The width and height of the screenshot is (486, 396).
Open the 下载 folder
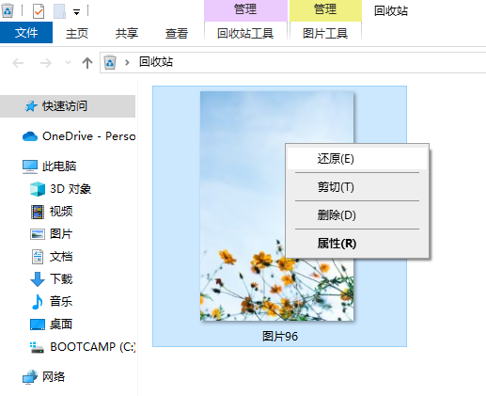pyautogui.click(x=61, y=279)
